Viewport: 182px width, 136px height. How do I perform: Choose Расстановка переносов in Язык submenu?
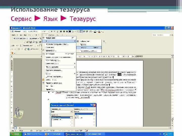click(89, 51)
